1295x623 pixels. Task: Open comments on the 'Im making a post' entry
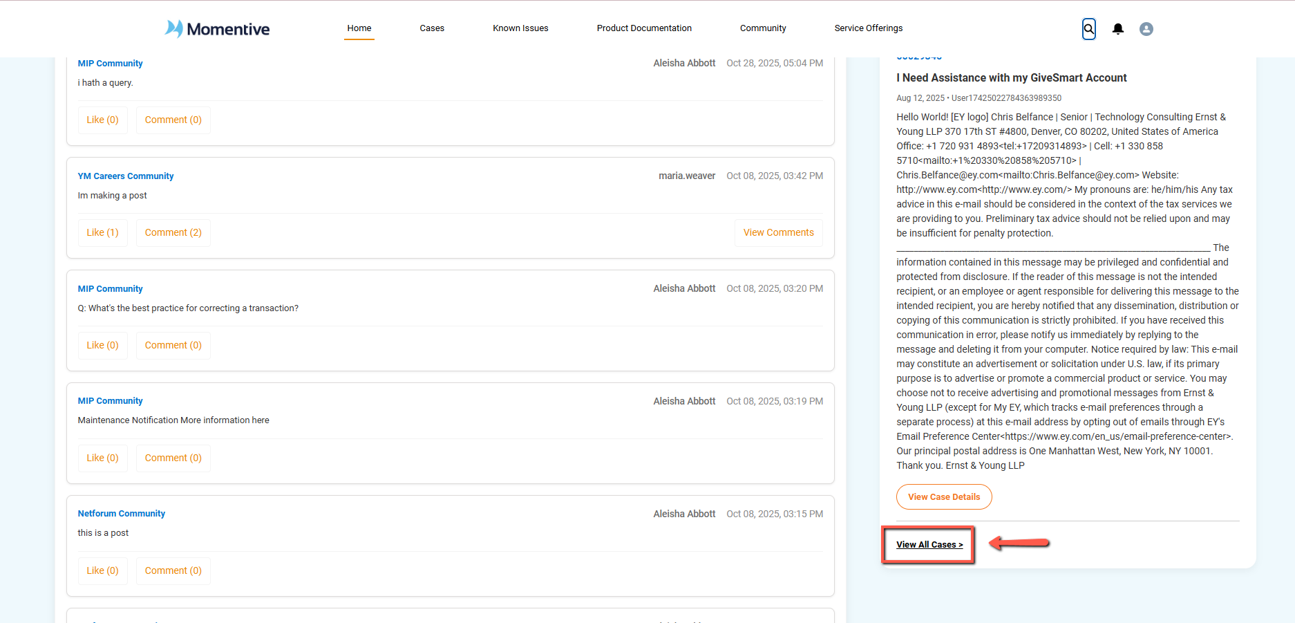173,232
